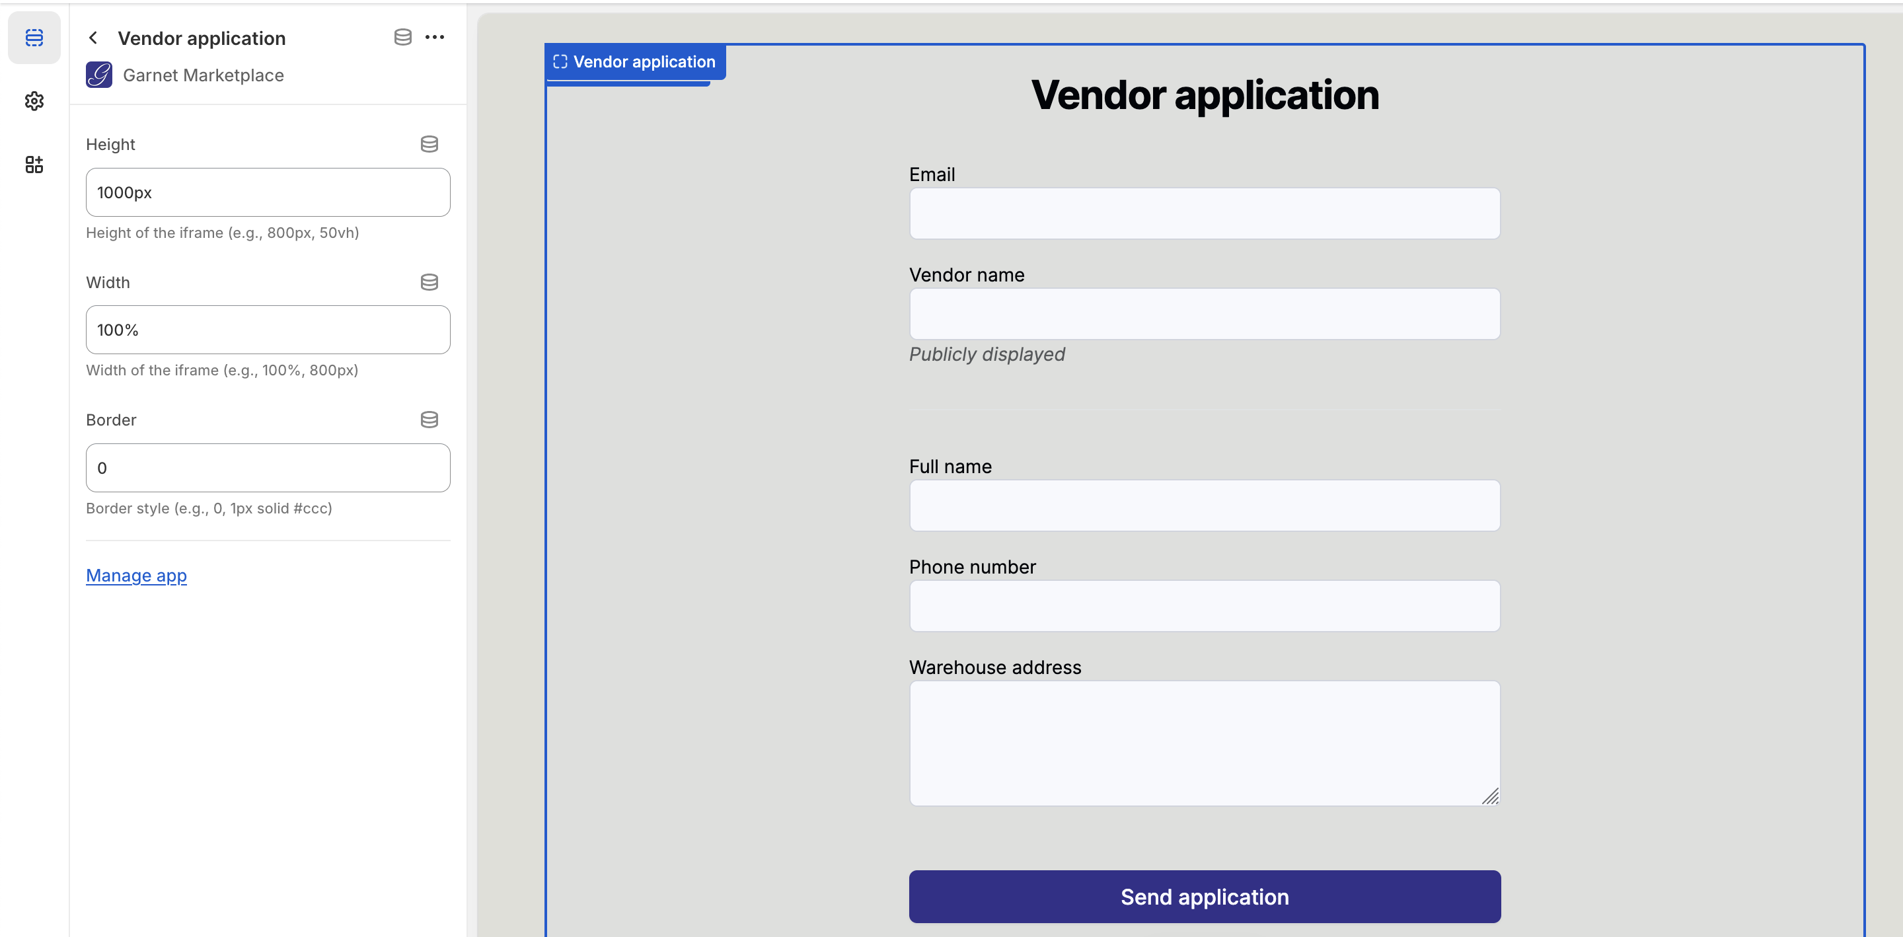The height and width of the screenshot is (937, 1903).
Task: Click the Width field showing 100%
Action: [x=268, y=330]
